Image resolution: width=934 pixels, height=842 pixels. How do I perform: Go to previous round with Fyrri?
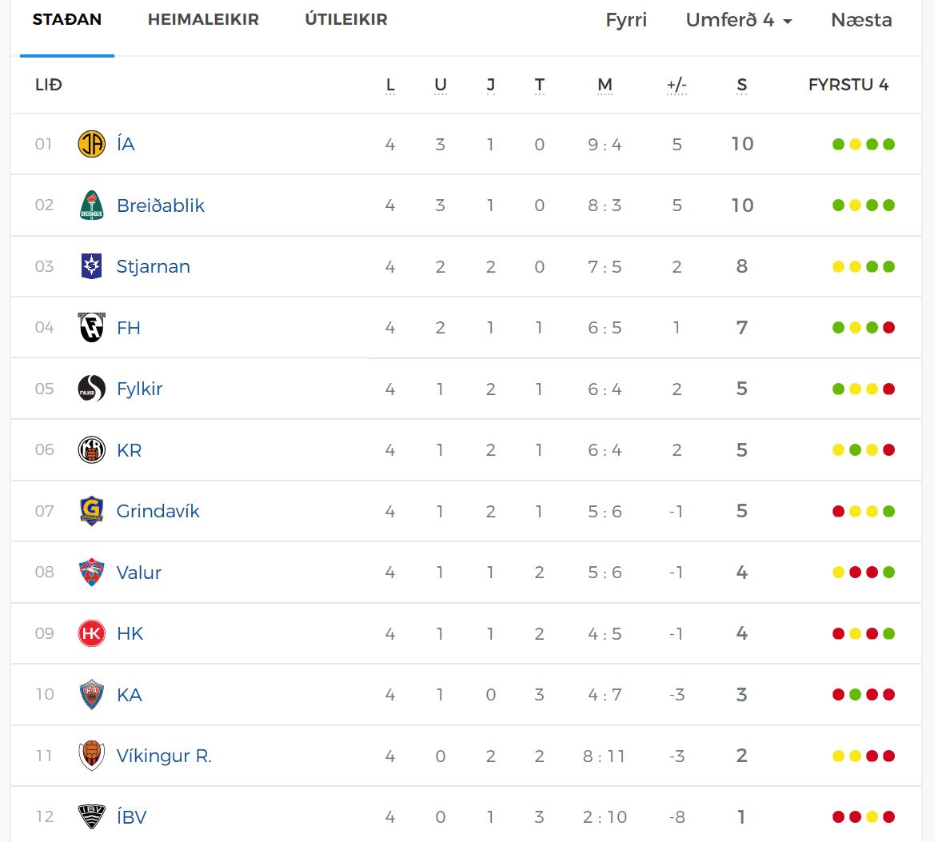[x=626, y=20]
